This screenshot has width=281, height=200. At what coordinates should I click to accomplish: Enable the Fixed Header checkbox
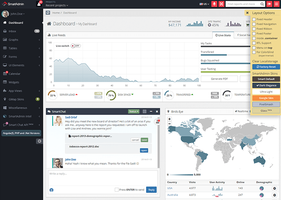click(x=254, y=19)
